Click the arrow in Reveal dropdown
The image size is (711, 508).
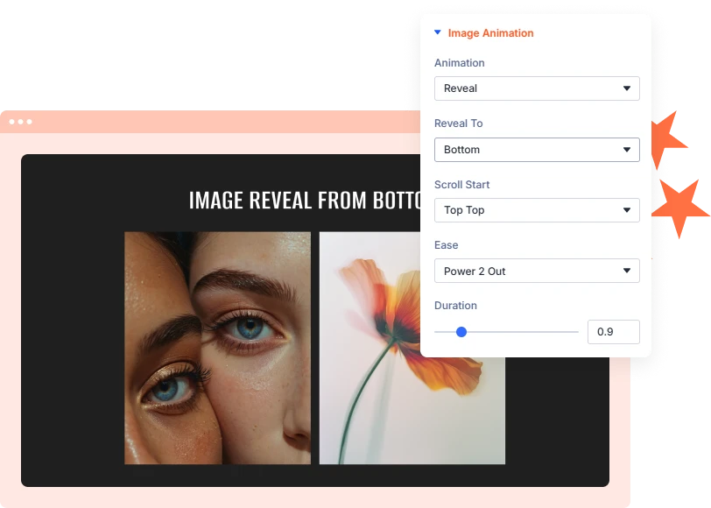(627, 88)
